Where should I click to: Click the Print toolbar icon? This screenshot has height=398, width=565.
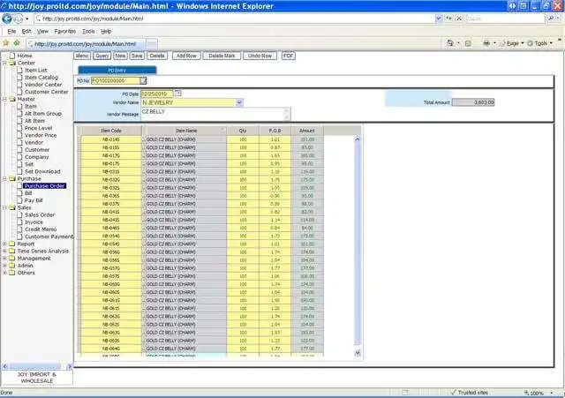pyautogui.click(x=486, y=43)
